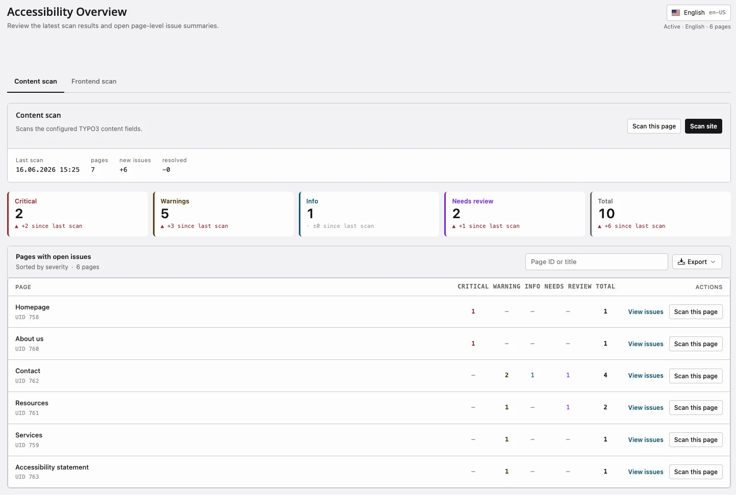Click the Contact row total count 4
The image size is (736, 495).
(x=605, y=375)
